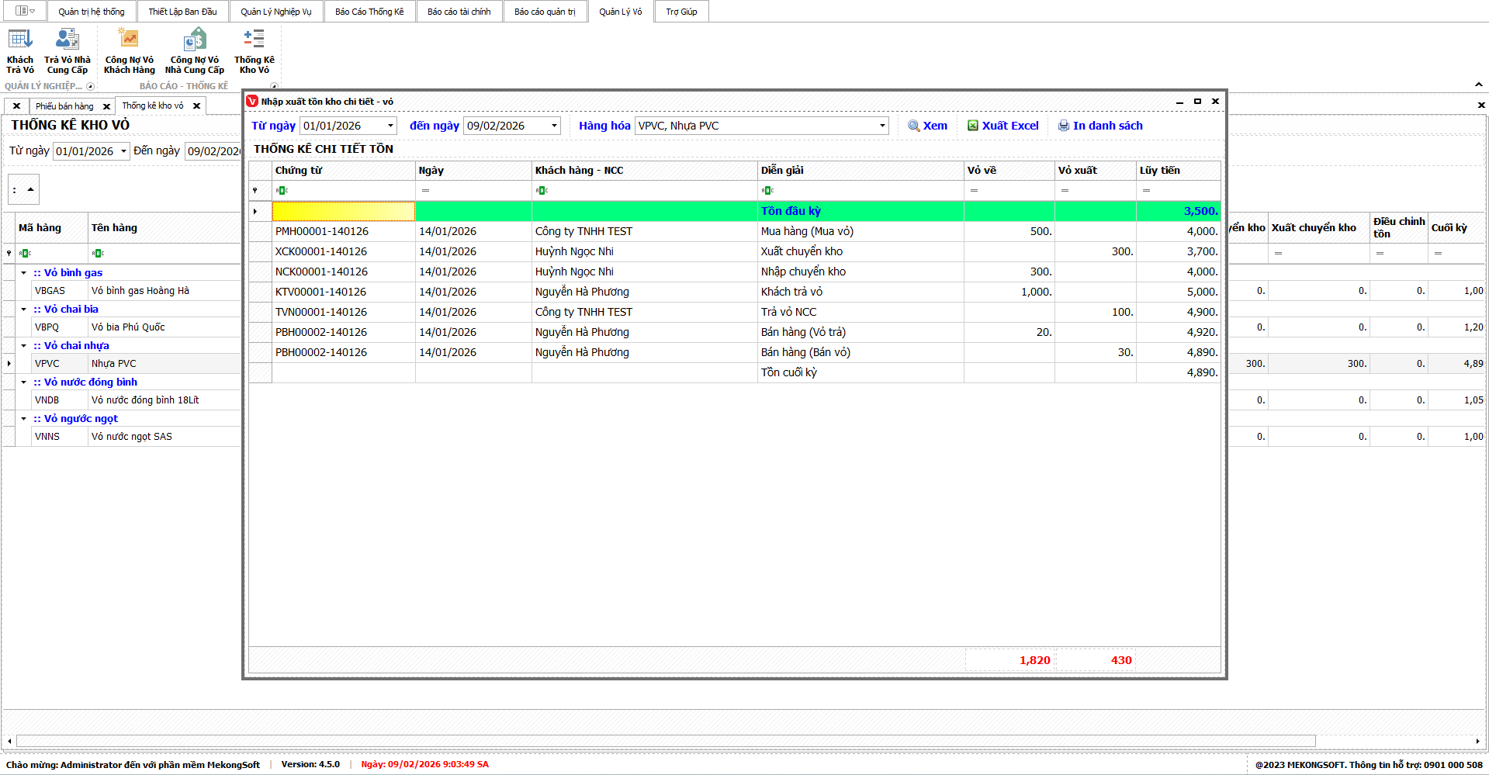The image size is (1489, 775).
Task: Collapse the Vỏ bình gas group
Action: [x=24, y=273]
